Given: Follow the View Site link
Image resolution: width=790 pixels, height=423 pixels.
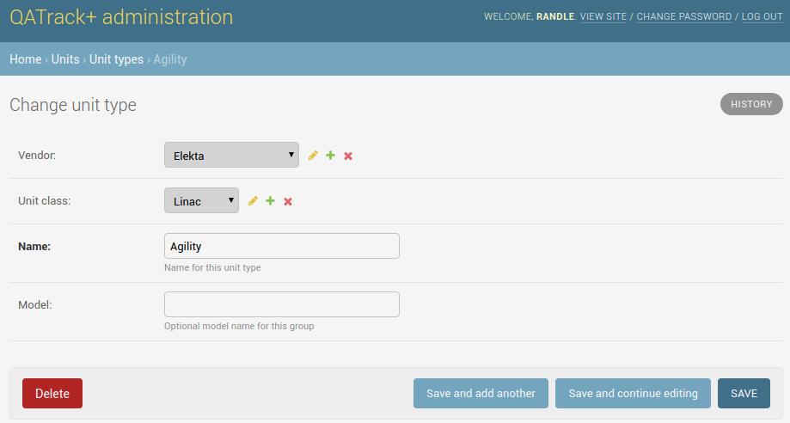Looking at the screenshot, I should [x=603, y=16].
